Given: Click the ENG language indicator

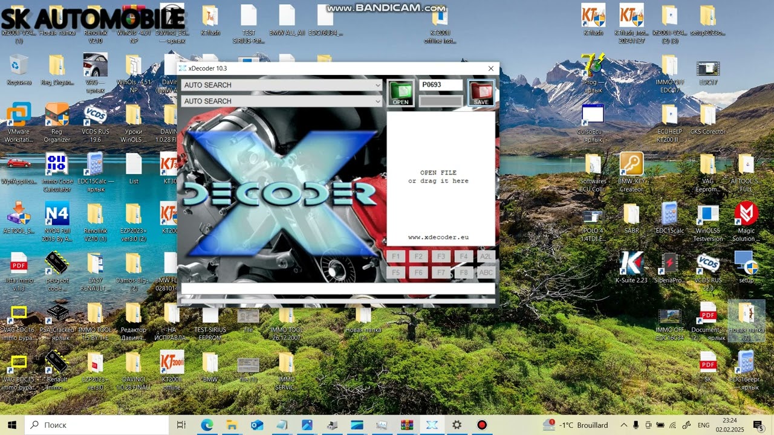Looking at the screenshot, I should click(704, 425).
